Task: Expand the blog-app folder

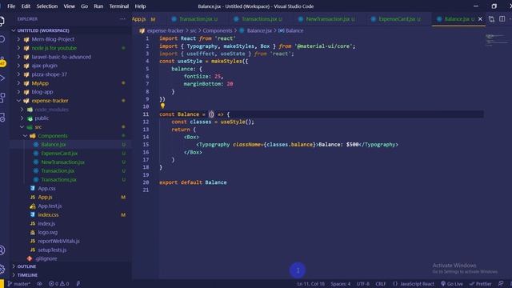Action: click(x=42, y=92)
